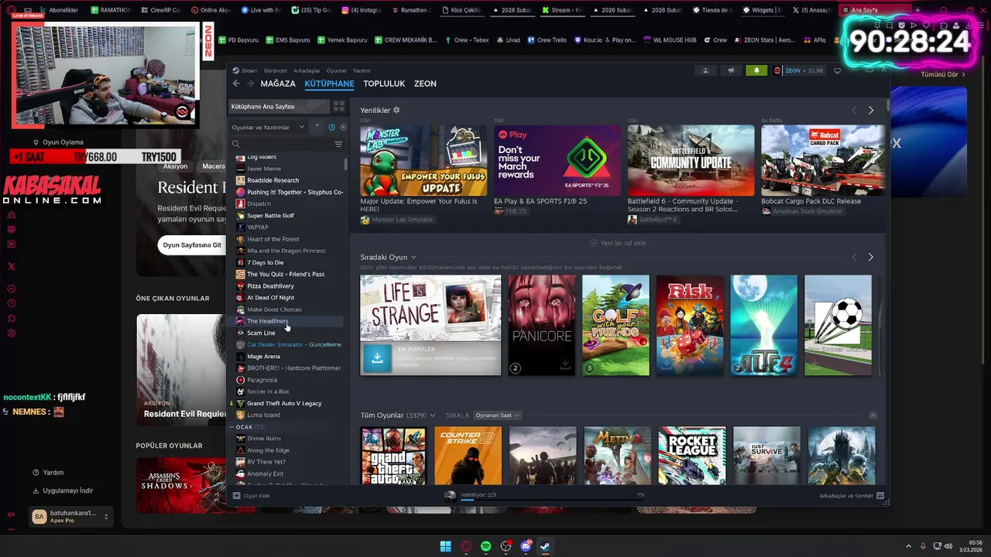This screenshot has width=991, height=557.
Task: Open advanced filter options icon
Action: click(x=338, y=144)
